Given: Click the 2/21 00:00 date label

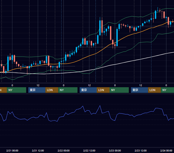Looking at the screenshot, I should (x=12, y=150).
